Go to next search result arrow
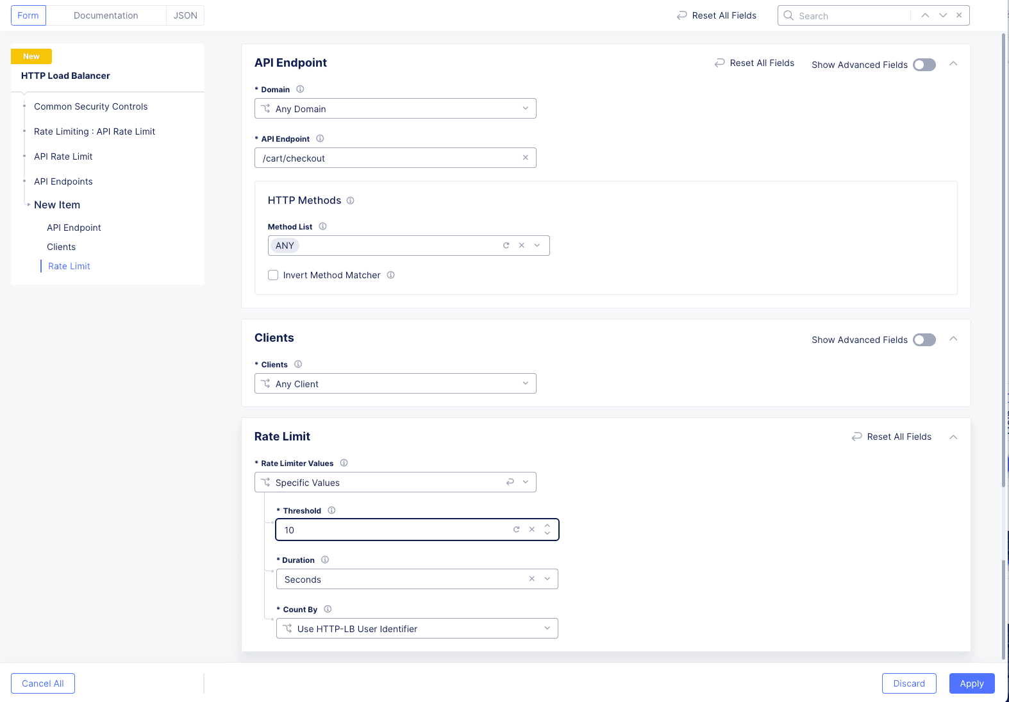This screenshot has width=1009, height=702. pyautogui.click(x=943, y=15)
